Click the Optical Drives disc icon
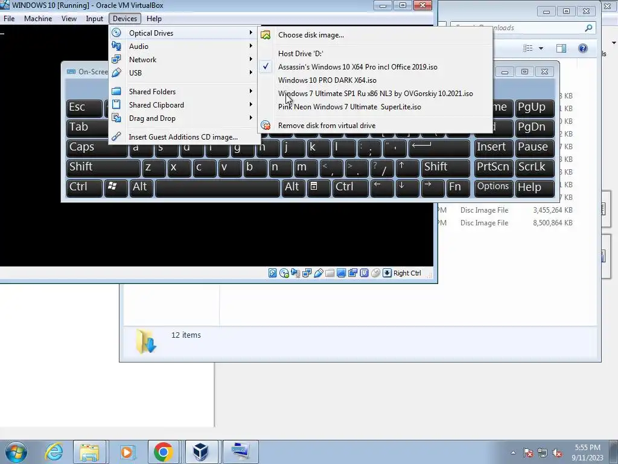This screenshot has height=464, width=618. [116, 33]
